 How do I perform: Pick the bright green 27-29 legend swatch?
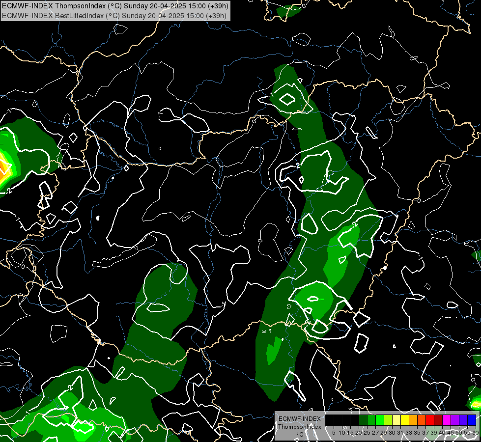380,420
